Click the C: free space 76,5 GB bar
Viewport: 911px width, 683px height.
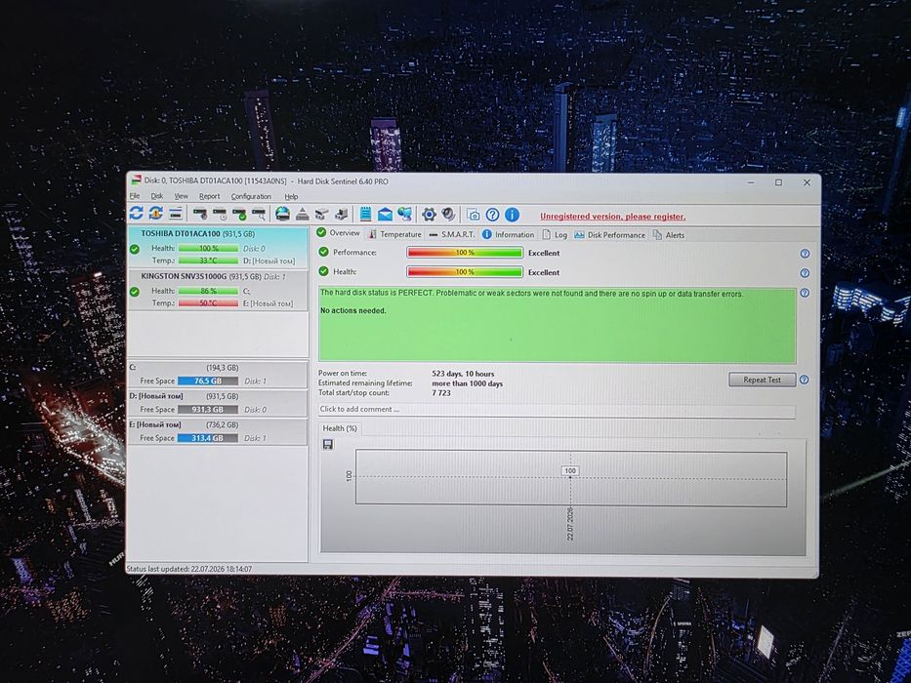coord(207,381)
